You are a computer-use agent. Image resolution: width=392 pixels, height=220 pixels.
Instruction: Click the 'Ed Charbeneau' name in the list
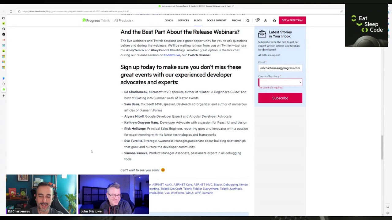pyautogui.click(x=136, y=92)
